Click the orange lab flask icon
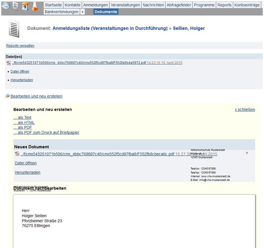Viewport: 264px width, 248px height. click(x=34, y=6)
